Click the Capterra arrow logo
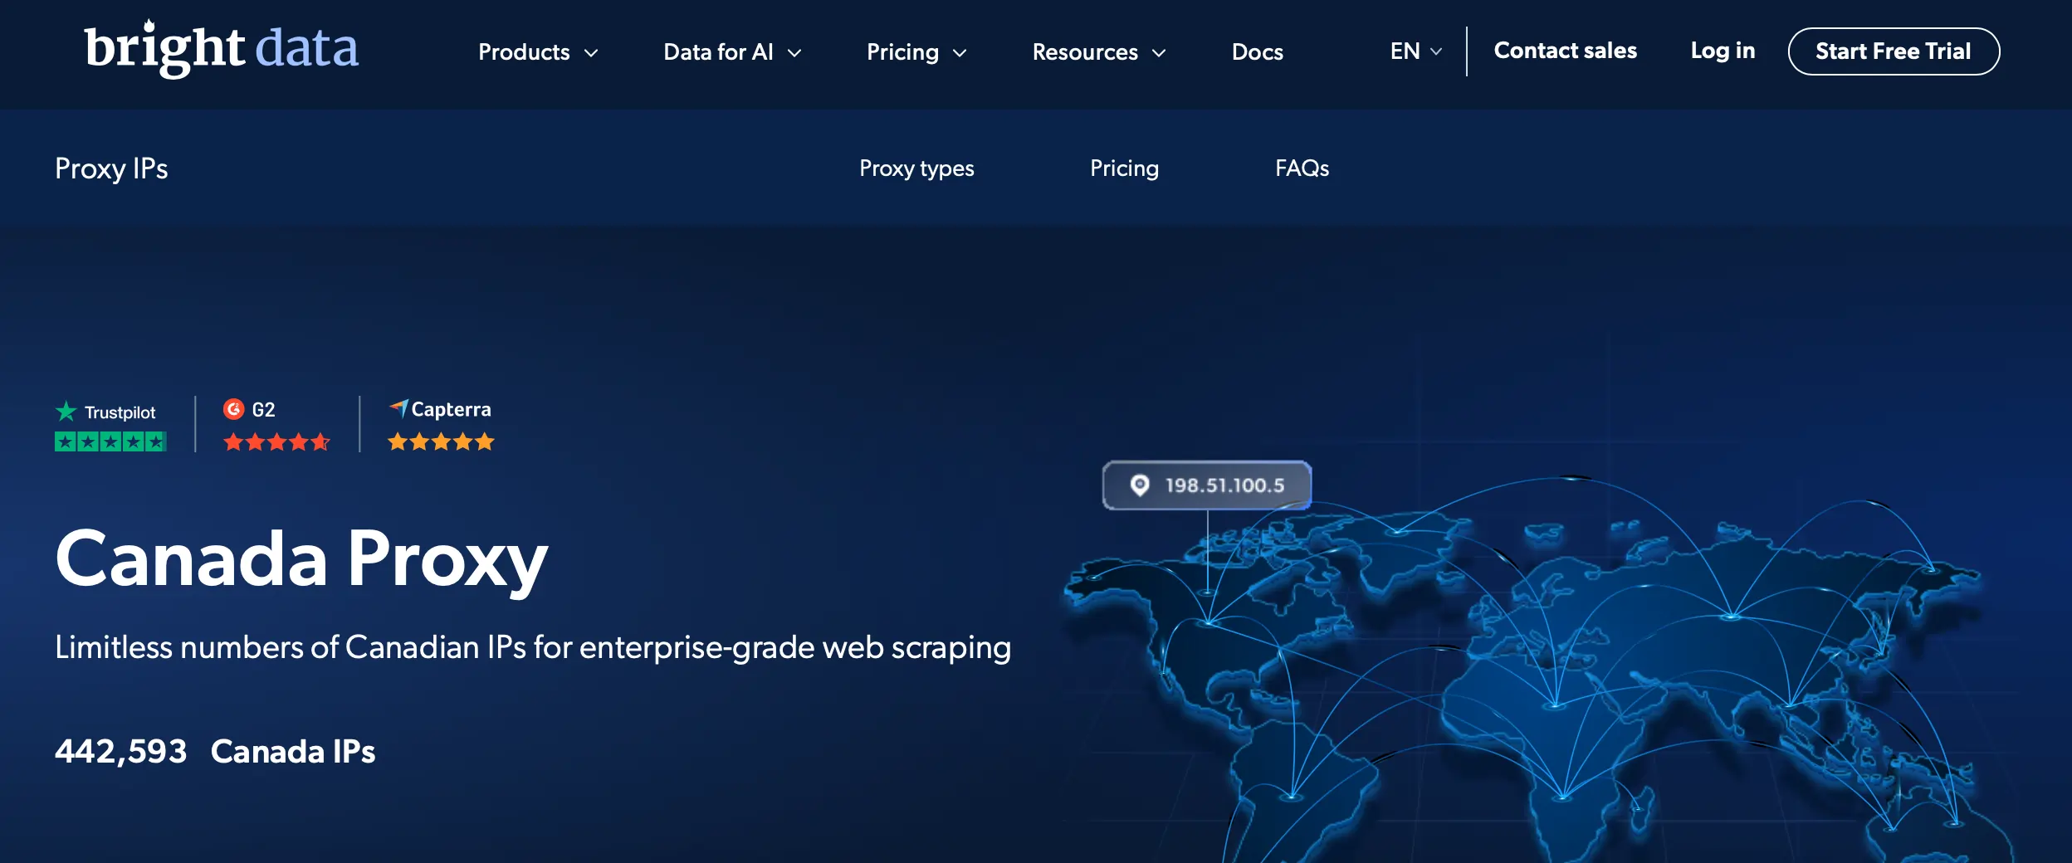This screenshot has height=863, width=2072. 399,408
